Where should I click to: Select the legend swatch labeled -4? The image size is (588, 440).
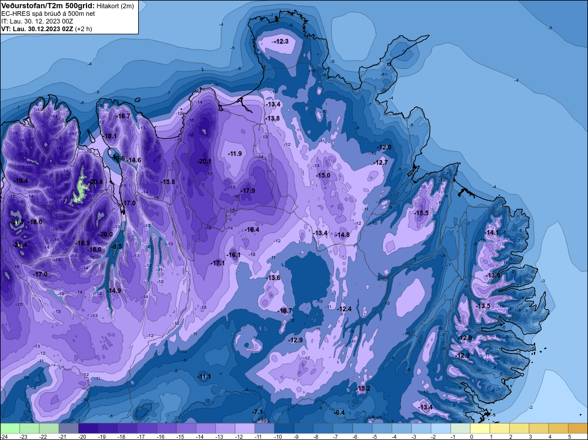point(402,428)
